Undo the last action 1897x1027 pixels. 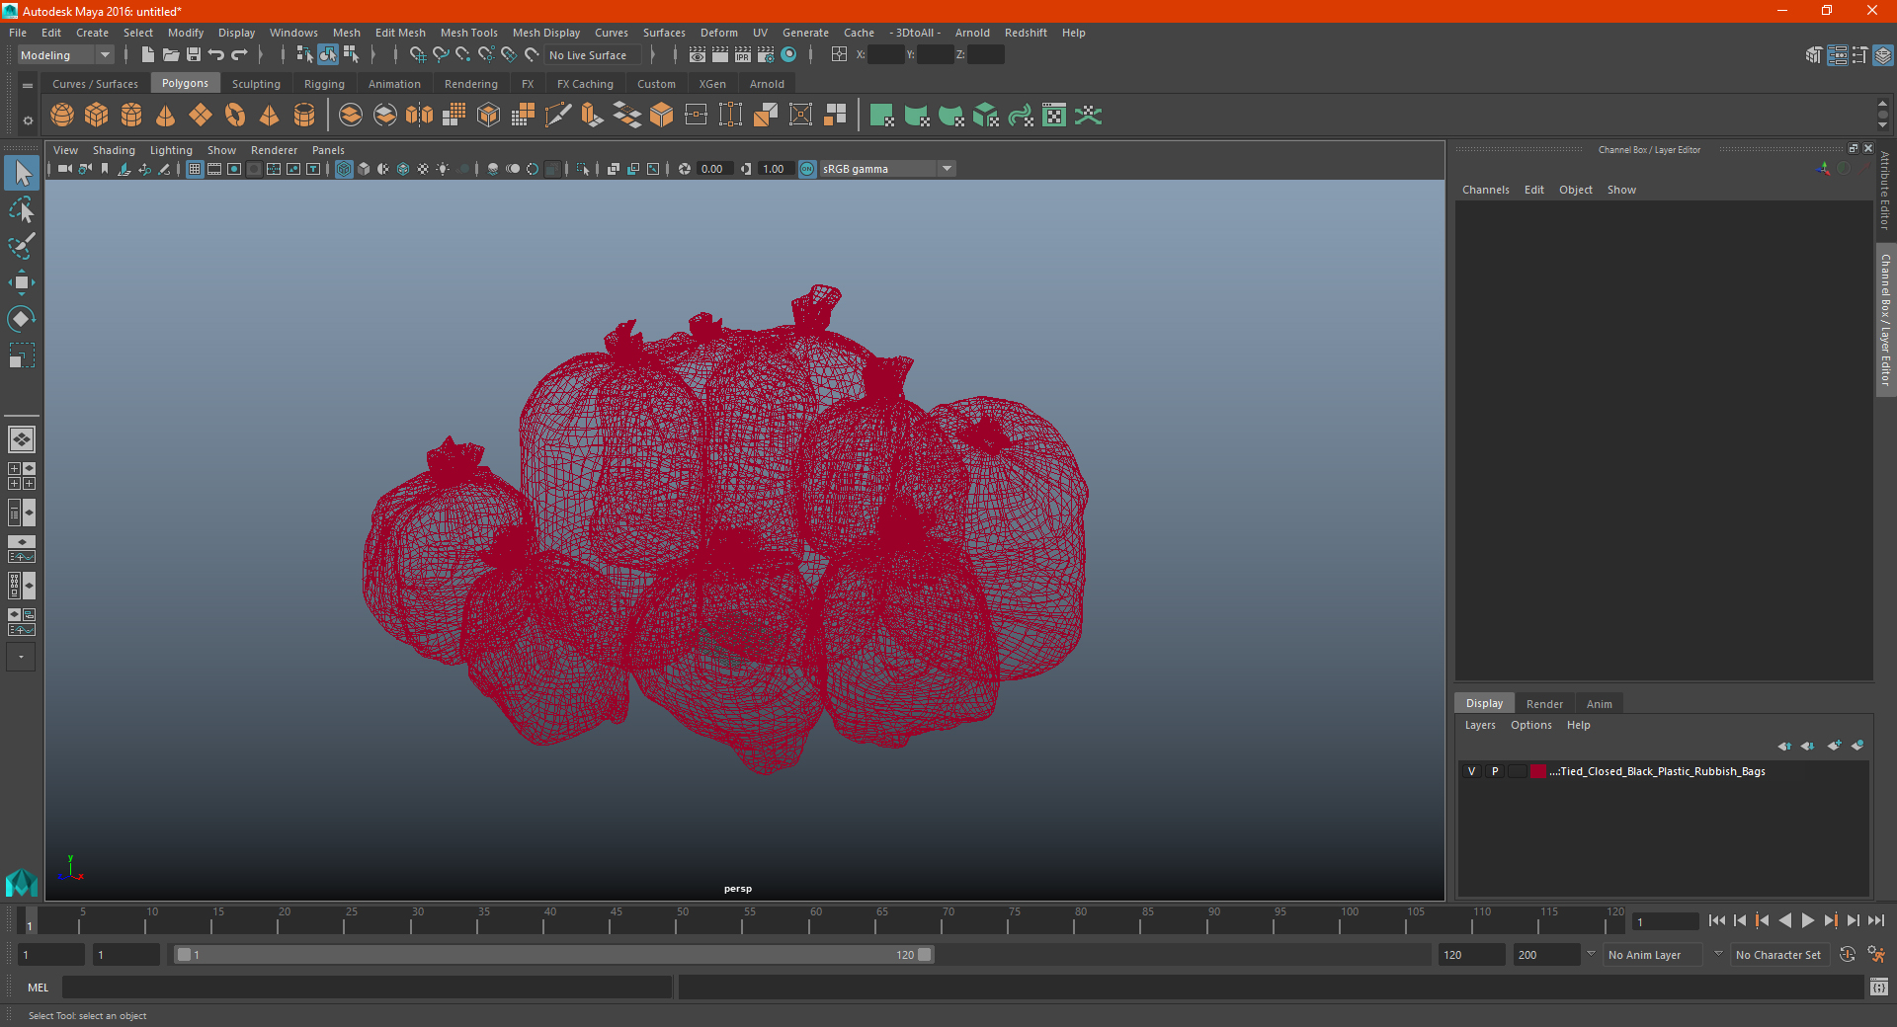pos(216,55)
